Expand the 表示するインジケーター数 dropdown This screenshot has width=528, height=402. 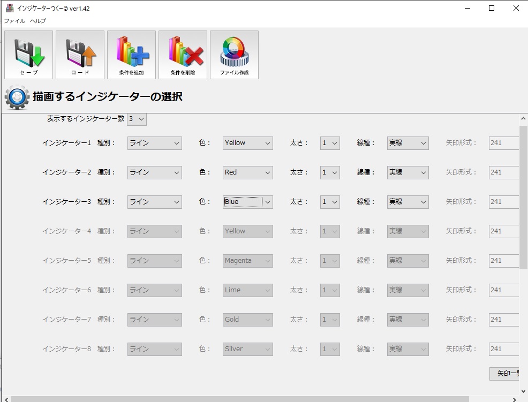tap(137, 119)
